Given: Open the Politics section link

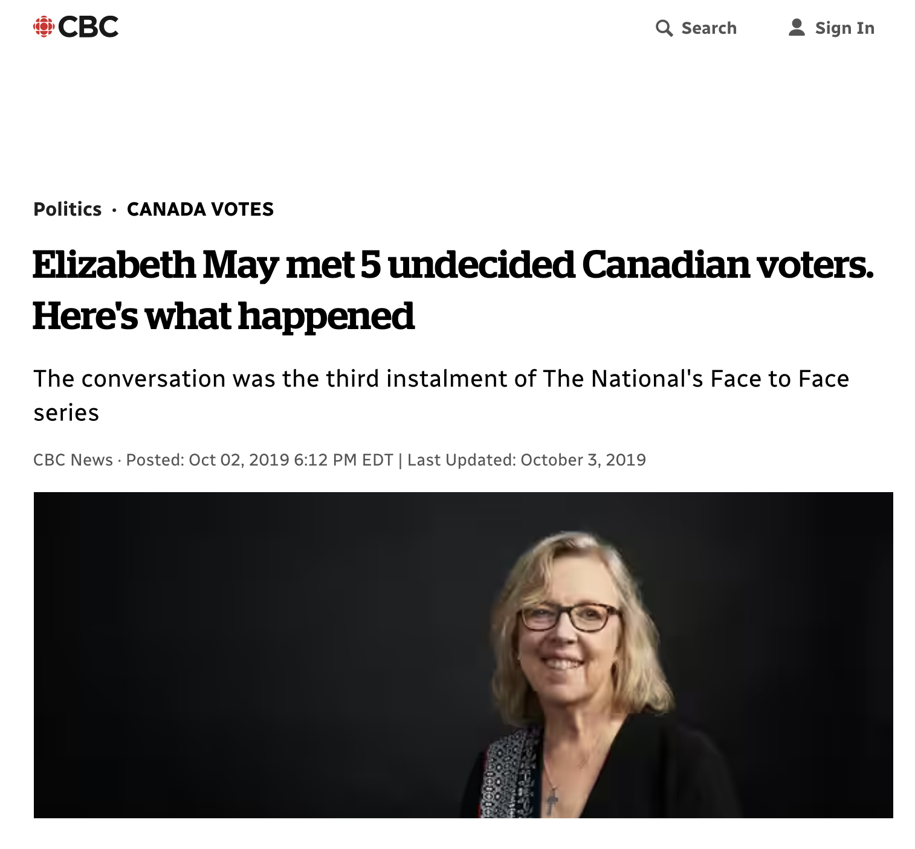Looking at the screenshot, I should [x=67, y=209].
